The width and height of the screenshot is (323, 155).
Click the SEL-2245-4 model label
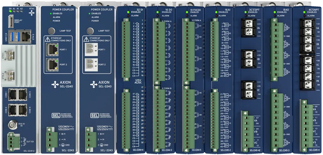pos(314,150)
